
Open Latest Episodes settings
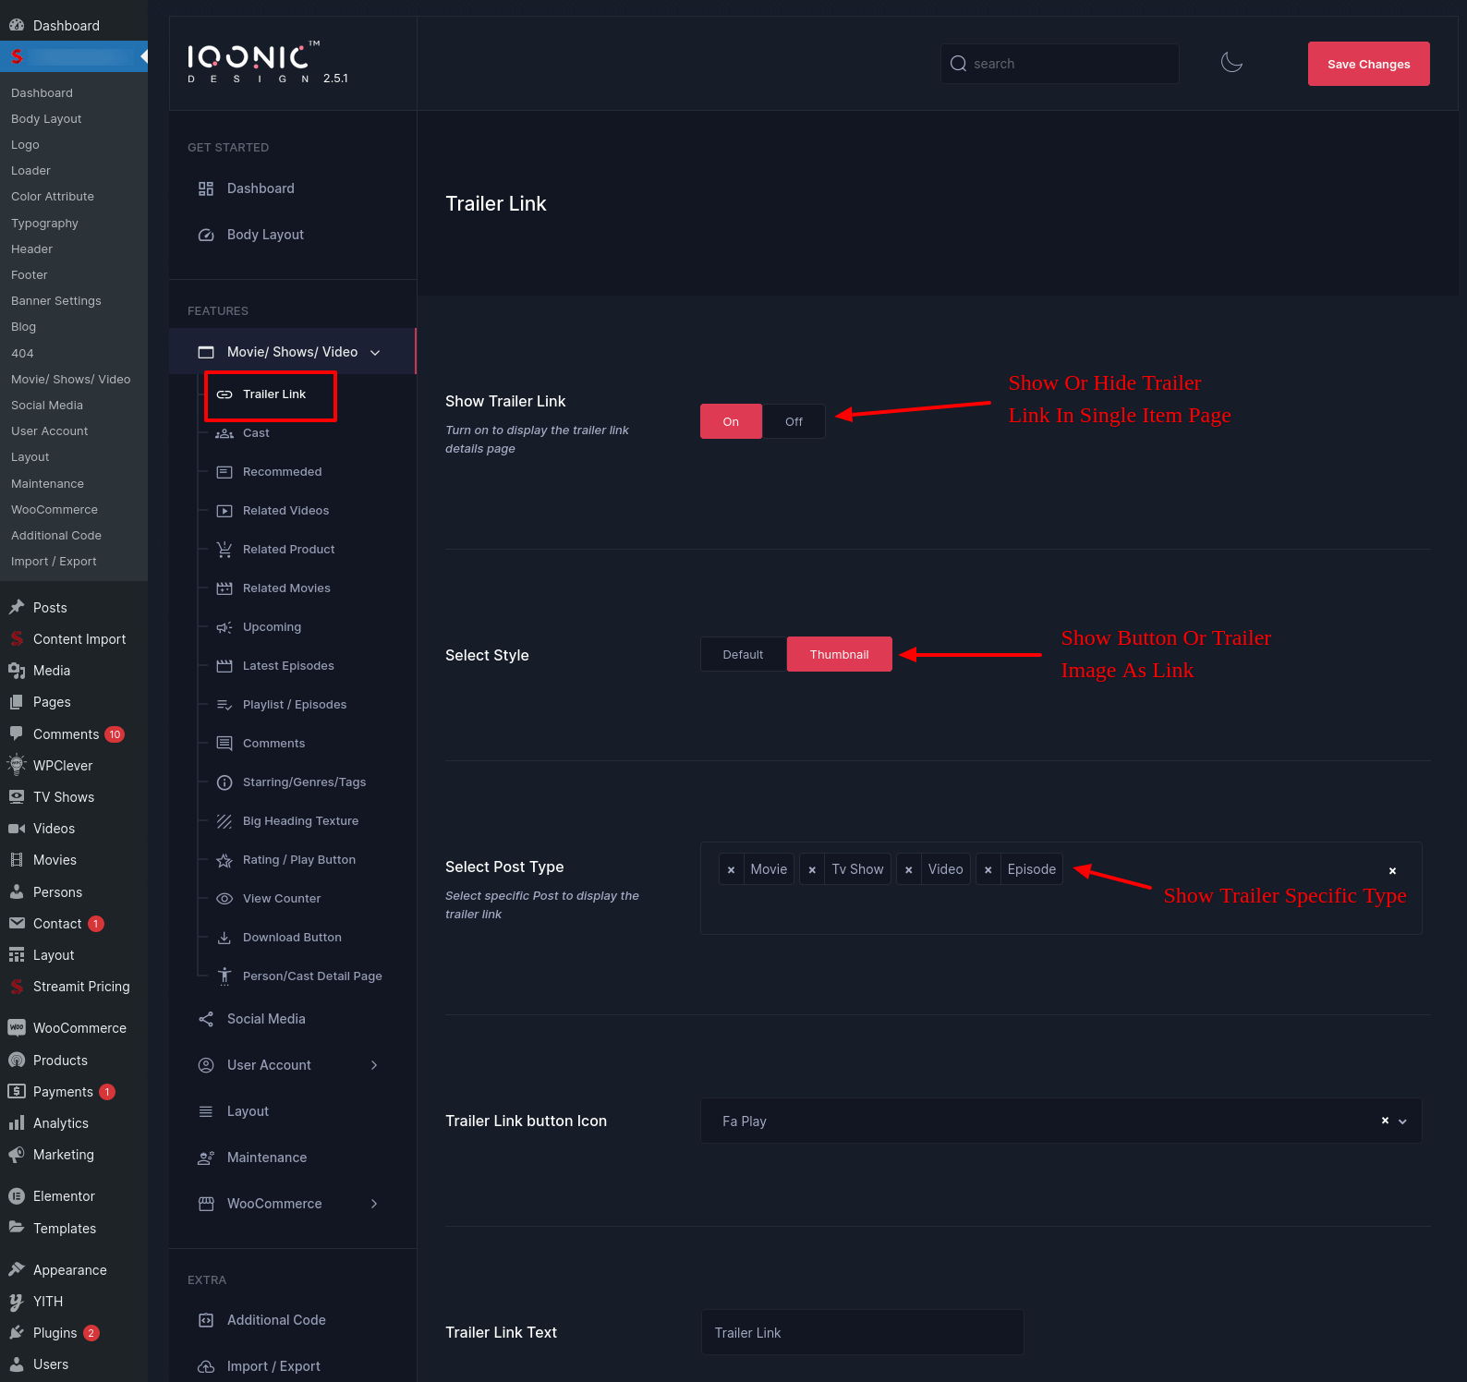click(288, 666)
